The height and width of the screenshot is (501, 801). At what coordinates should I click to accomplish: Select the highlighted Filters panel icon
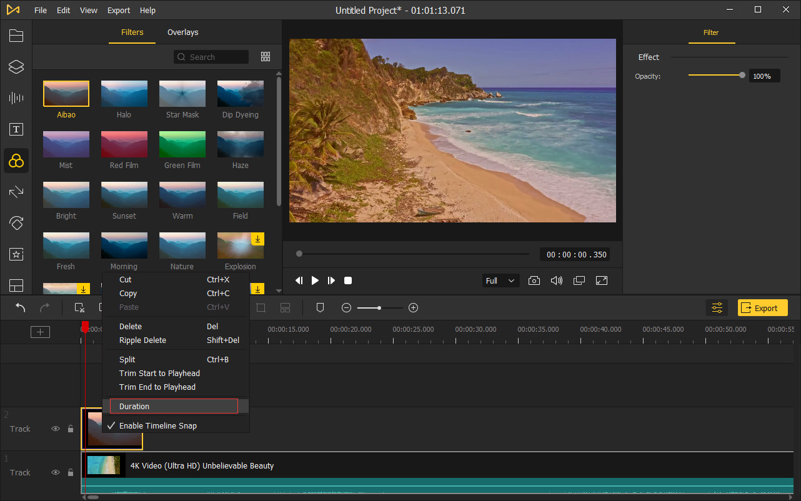click(x=16, y=161)
